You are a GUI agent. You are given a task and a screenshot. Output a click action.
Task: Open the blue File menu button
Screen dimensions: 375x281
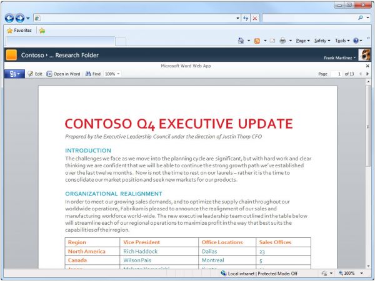(x=14, y=74)
